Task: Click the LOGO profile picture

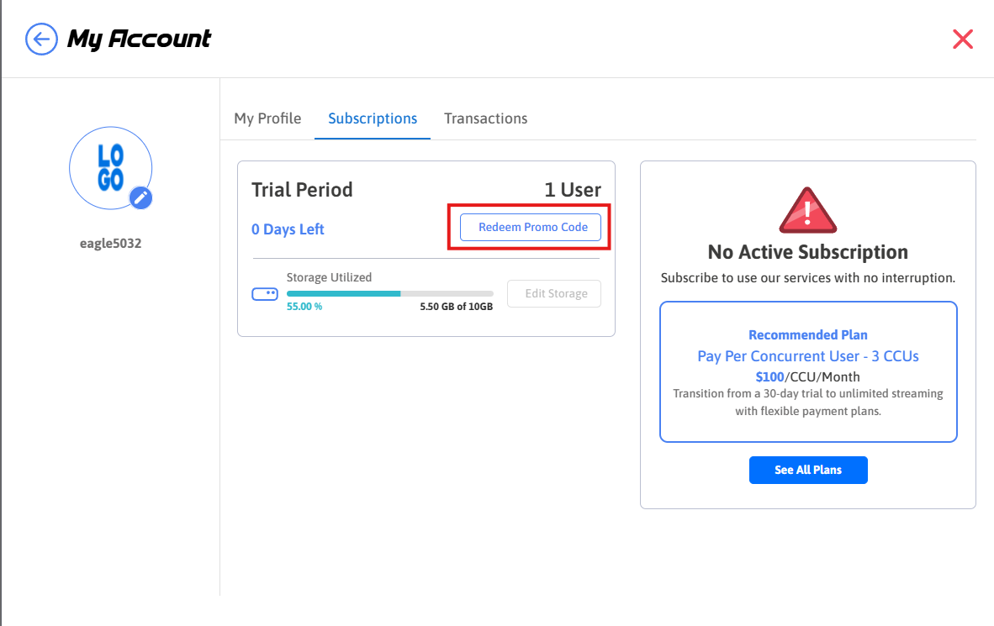Action: tap(110, 167)
